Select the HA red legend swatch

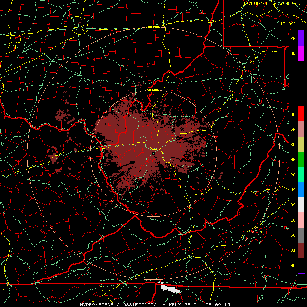301,114
